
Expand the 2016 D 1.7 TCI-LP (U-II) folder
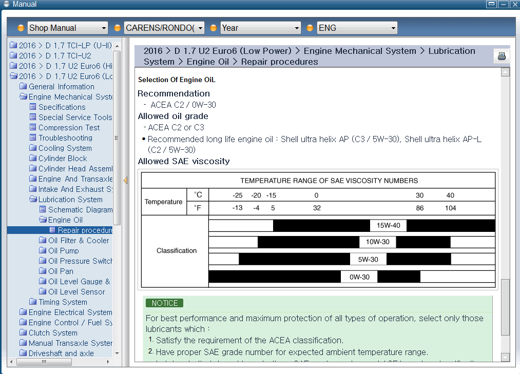[x=61, y=46]
